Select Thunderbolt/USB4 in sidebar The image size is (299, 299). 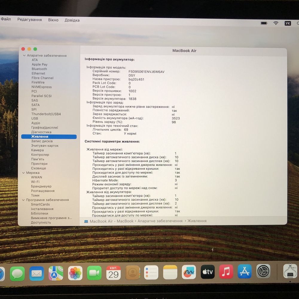point(46,114)
